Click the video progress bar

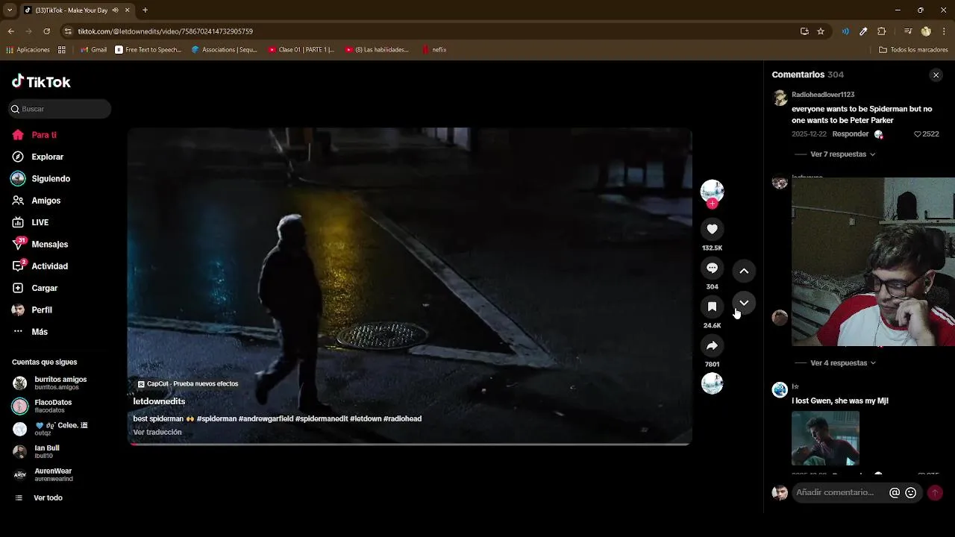[x=410, y=444]
